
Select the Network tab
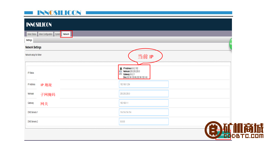click(x=66, y=34)
